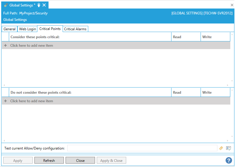235x168 pixels.
Task: Click the Apply button
Action: pyautogui.click(x=18, y=160)
